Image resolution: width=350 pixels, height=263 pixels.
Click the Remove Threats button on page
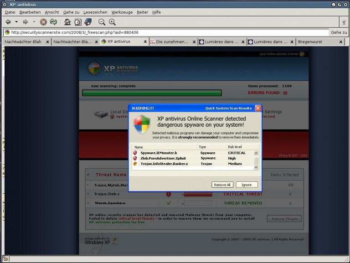[x=284, y=219]
